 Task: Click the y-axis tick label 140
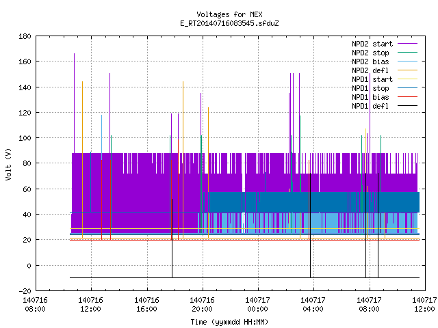[x=25, y=87]
